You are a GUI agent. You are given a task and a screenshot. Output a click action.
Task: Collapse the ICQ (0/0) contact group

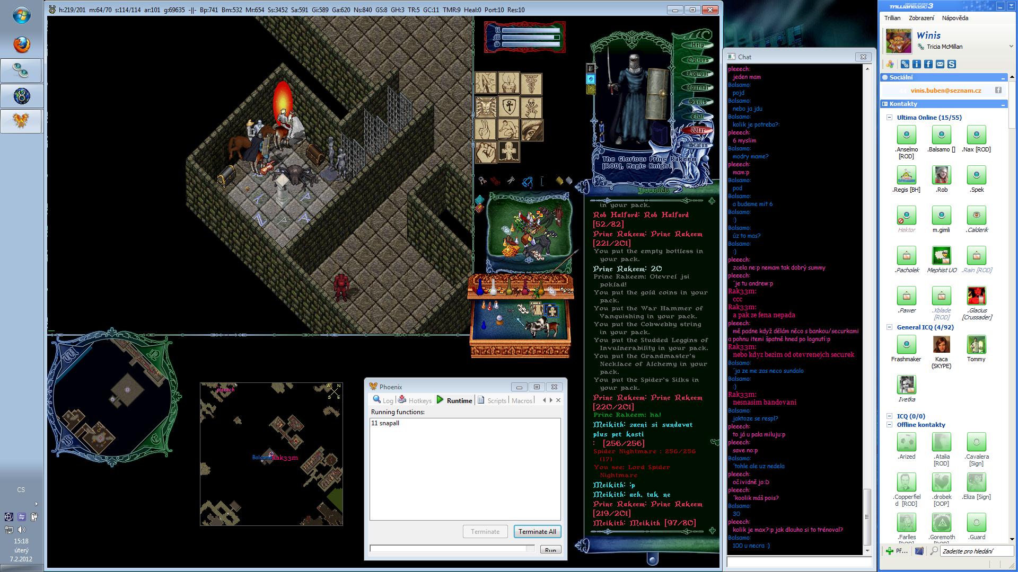pyautogui.click(x=890, y=416)
